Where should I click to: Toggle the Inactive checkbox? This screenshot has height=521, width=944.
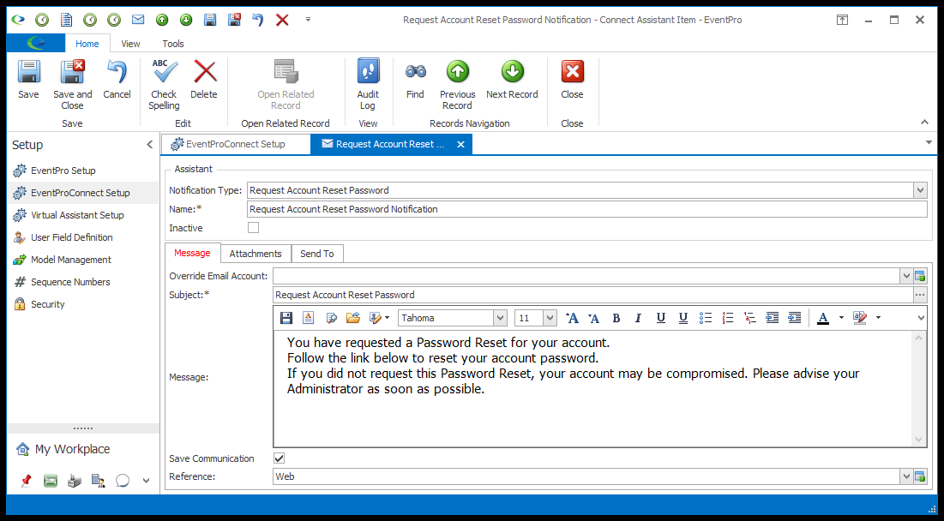[254, 228]
